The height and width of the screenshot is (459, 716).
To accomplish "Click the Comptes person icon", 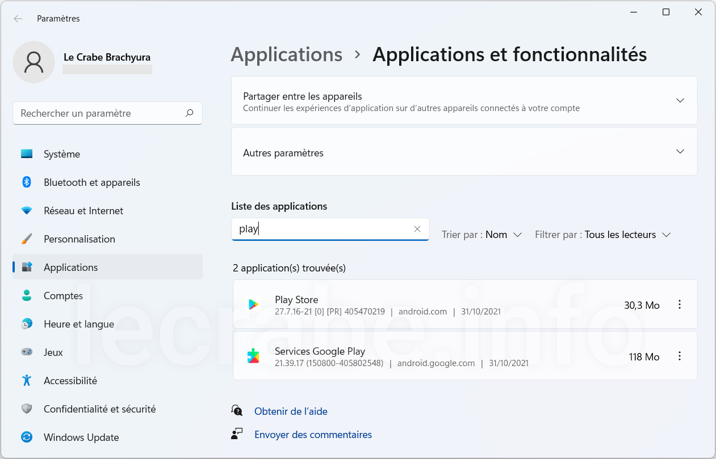I will (x=27, y=296).
